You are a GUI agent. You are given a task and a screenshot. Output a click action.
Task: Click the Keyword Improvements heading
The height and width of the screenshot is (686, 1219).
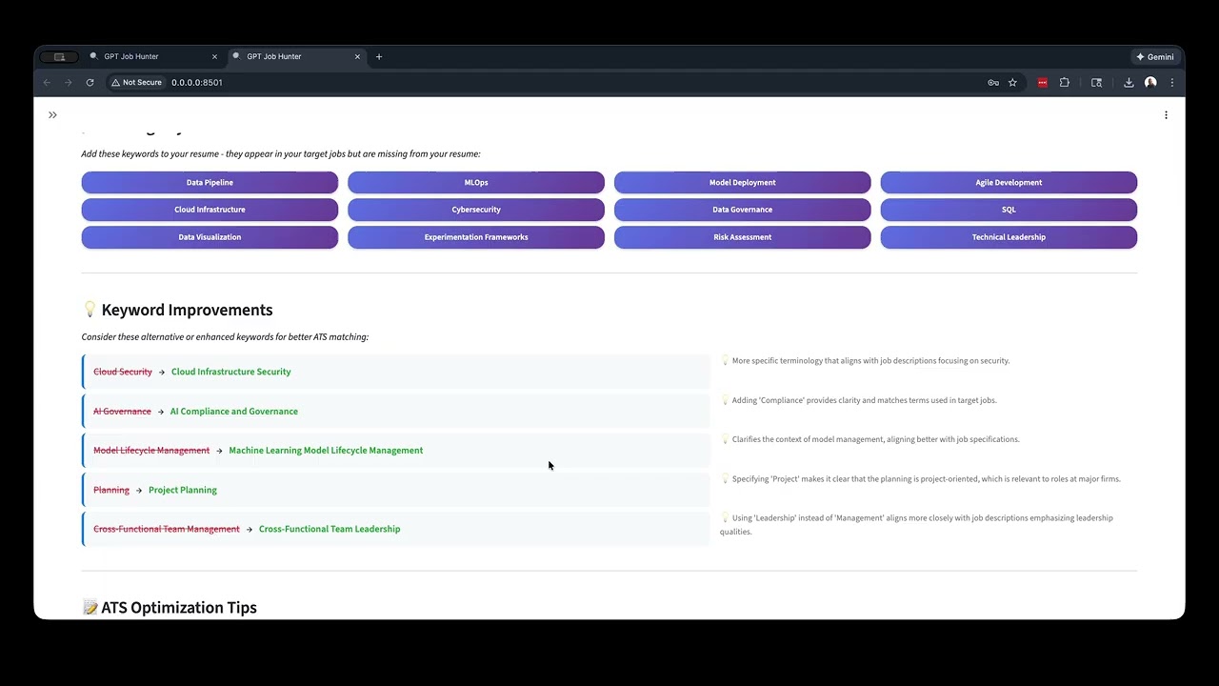pyautogui.click(x=187, y=310)
